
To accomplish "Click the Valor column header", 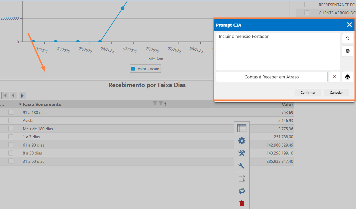I will (x=287, y=104).
